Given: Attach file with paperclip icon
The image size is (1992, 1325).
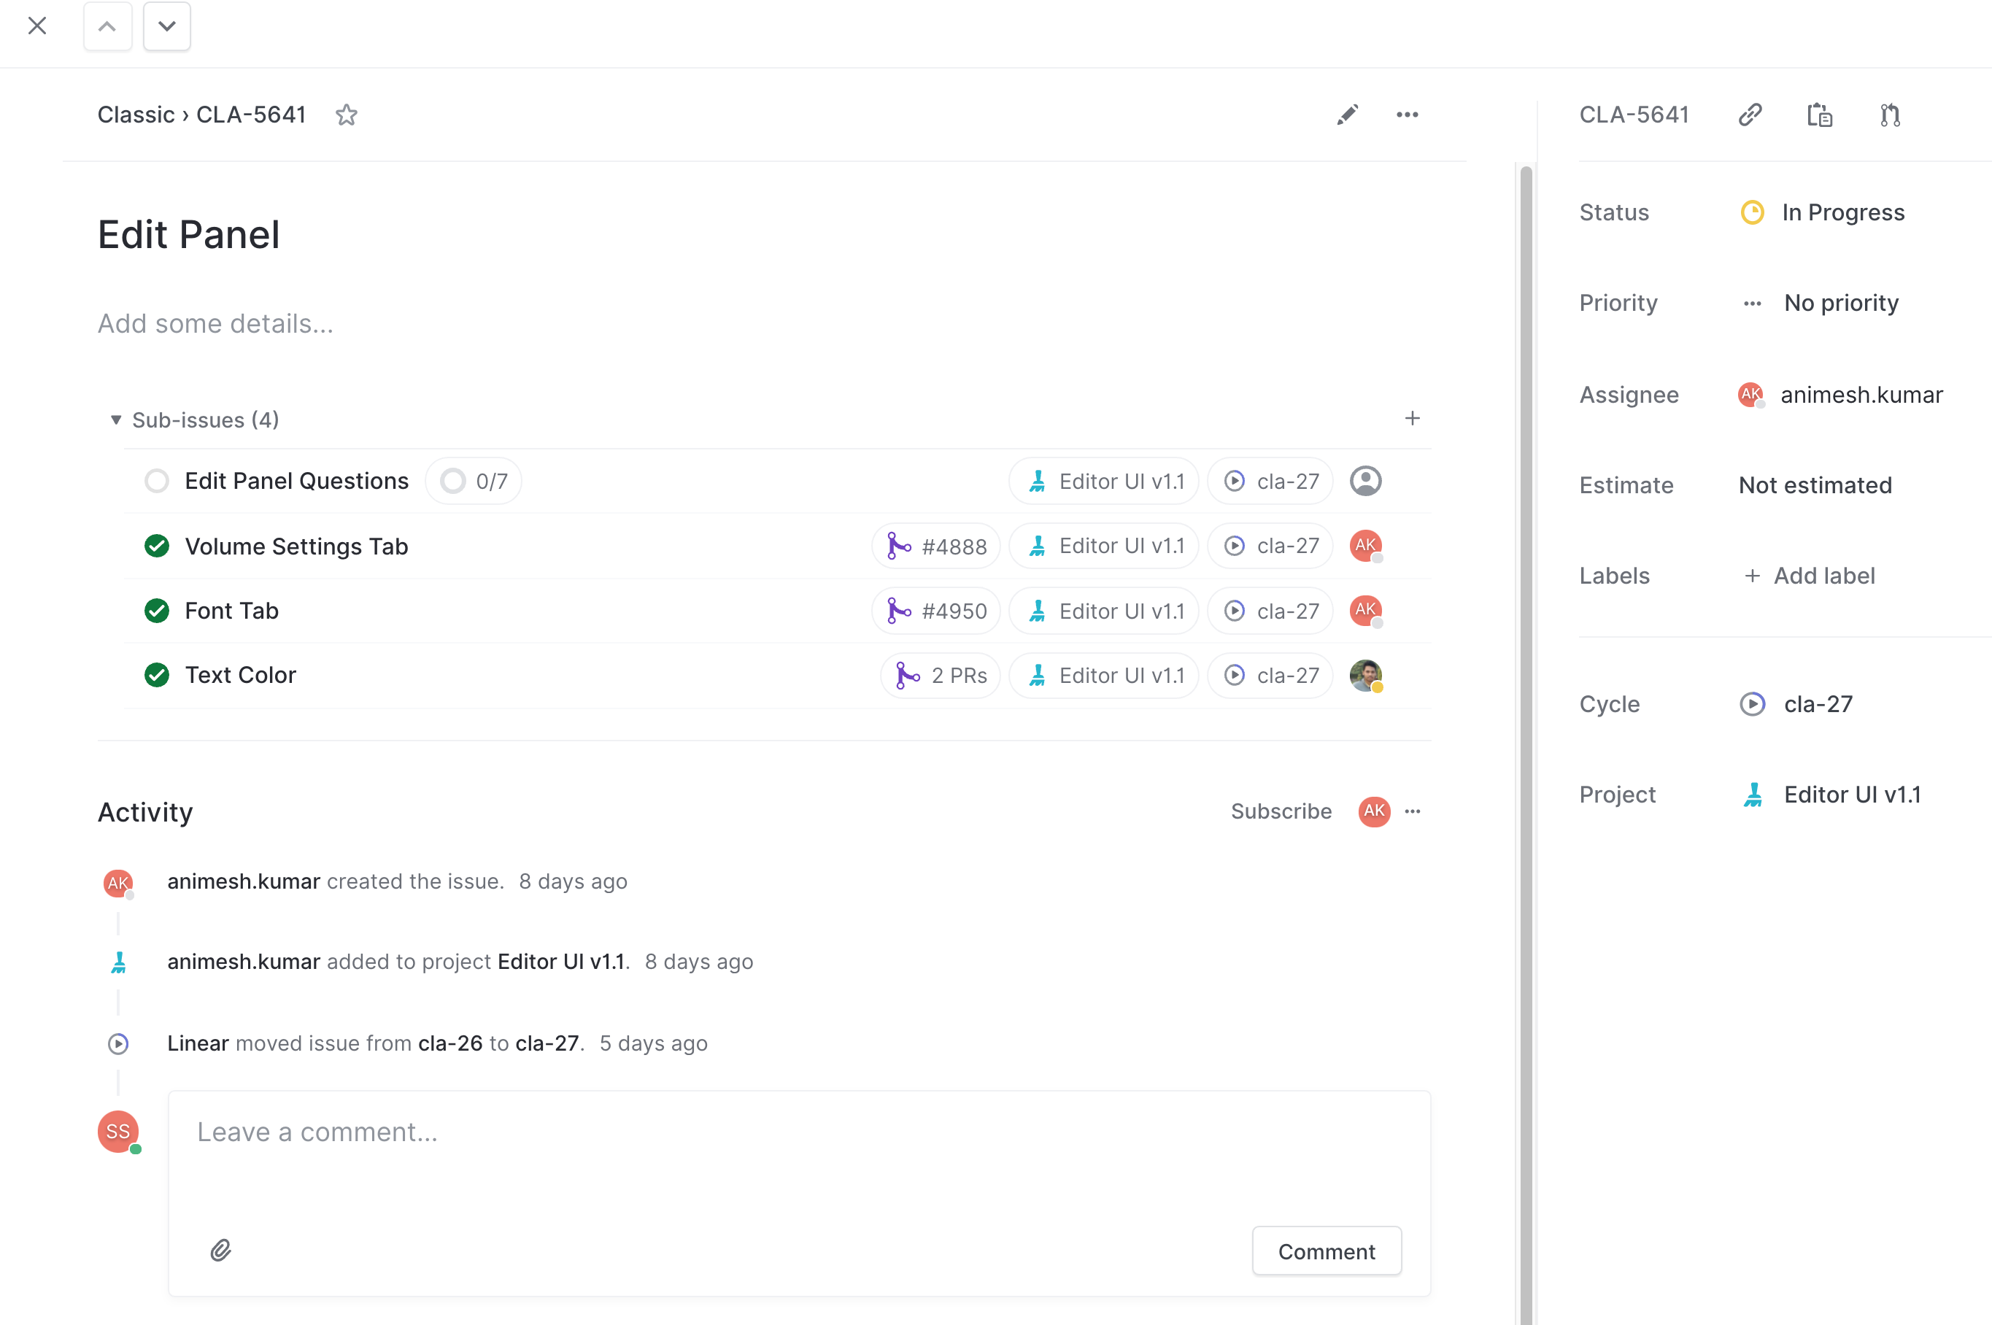Looking at the screenshot, I should pyautogui.click(x=220, y=1250).
